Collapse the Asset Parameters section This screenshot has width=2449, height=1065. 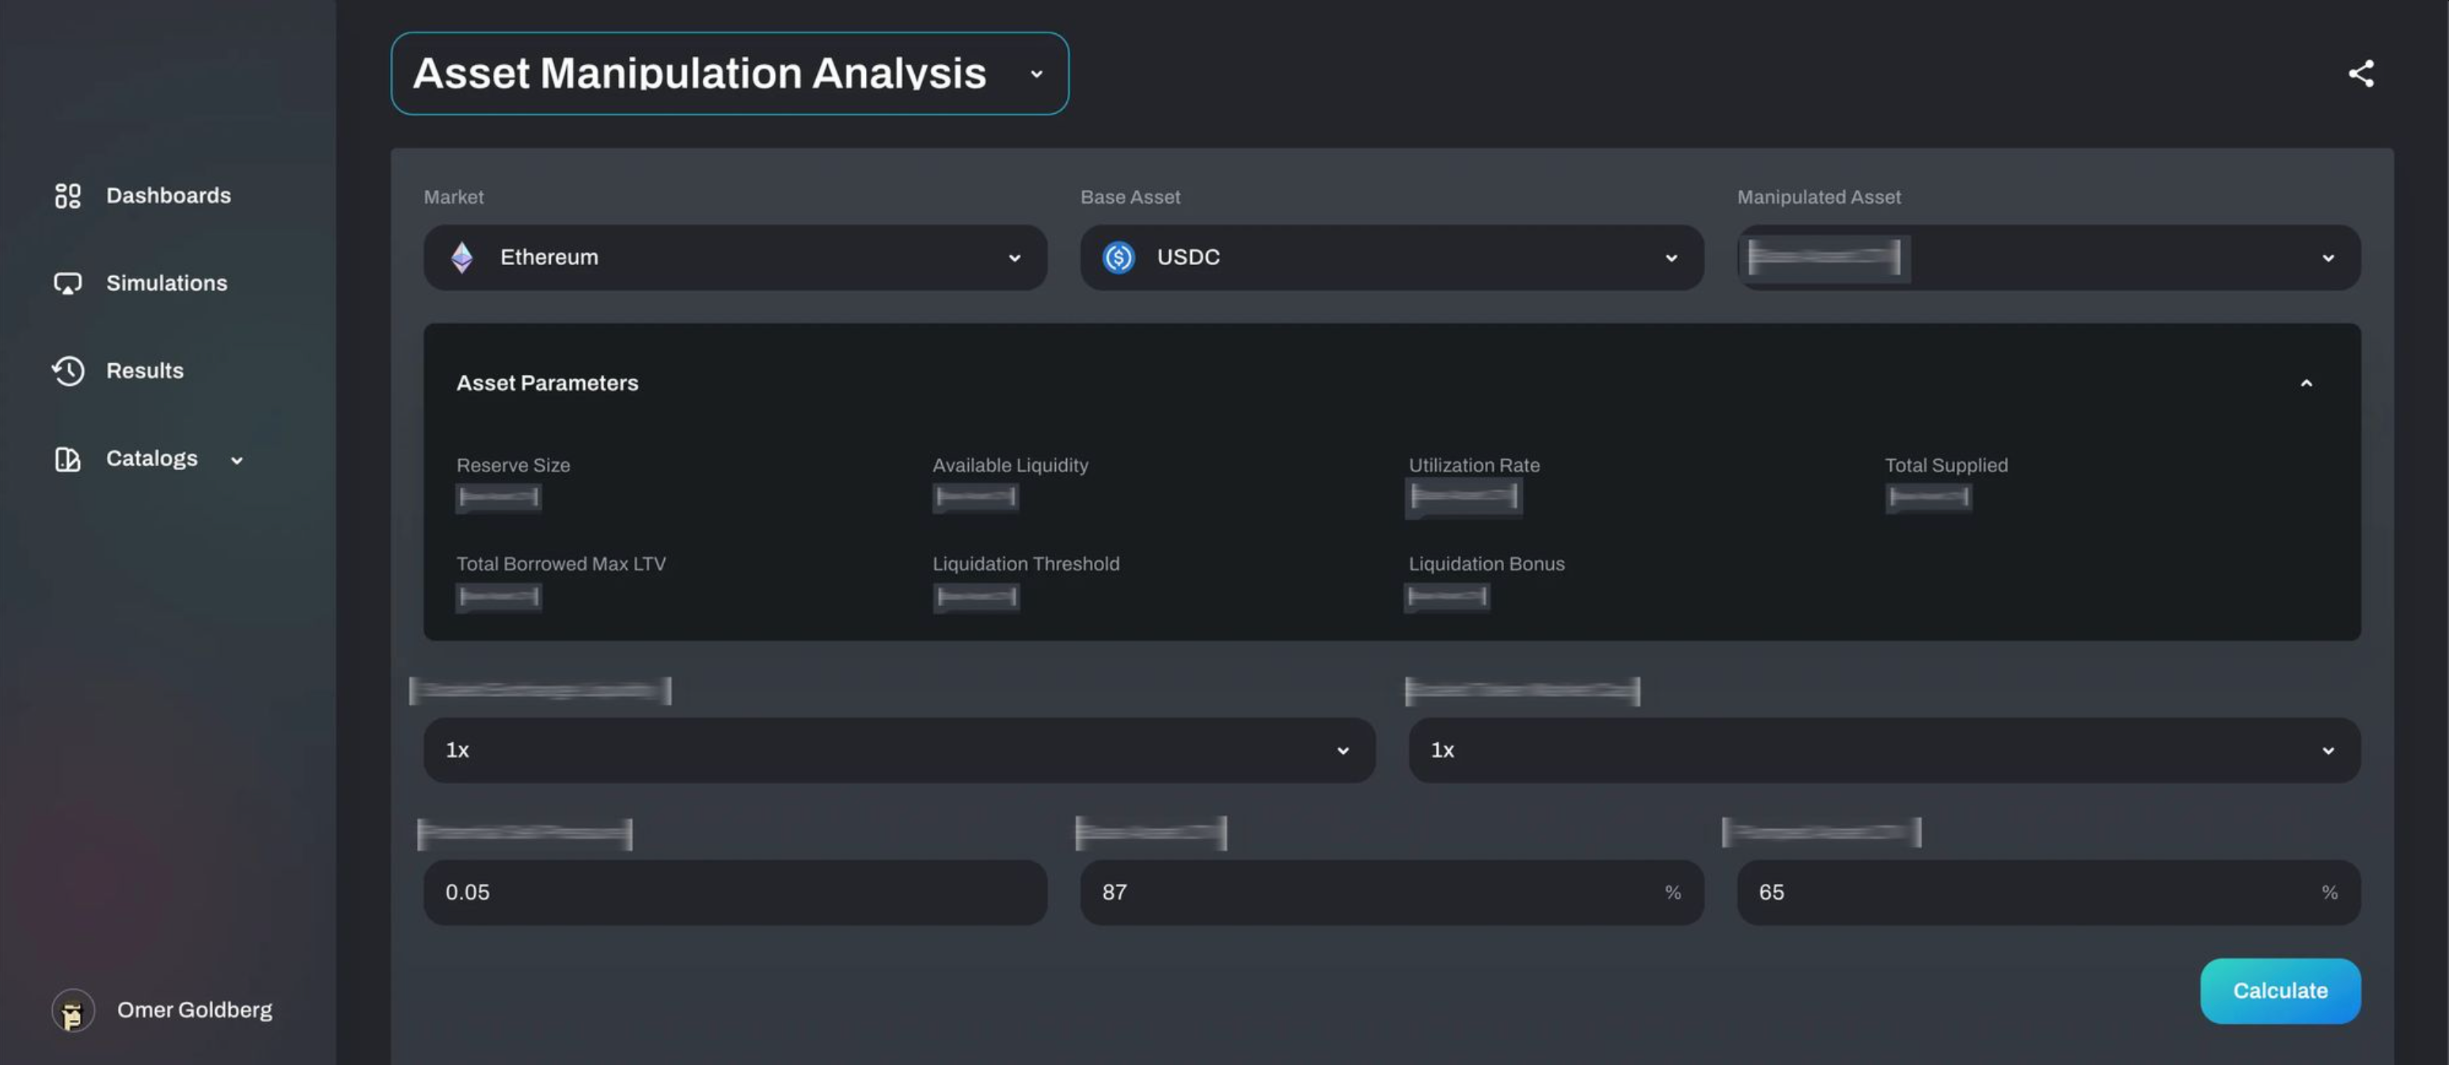click(x=2306, y=383)
